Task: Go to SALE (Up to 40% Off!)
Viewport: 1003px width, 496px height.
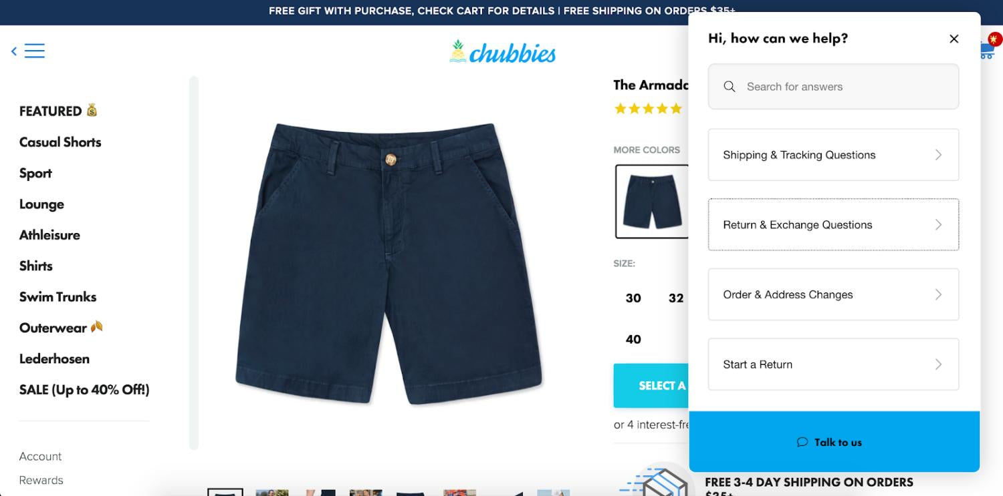Action: click(84, 389)
